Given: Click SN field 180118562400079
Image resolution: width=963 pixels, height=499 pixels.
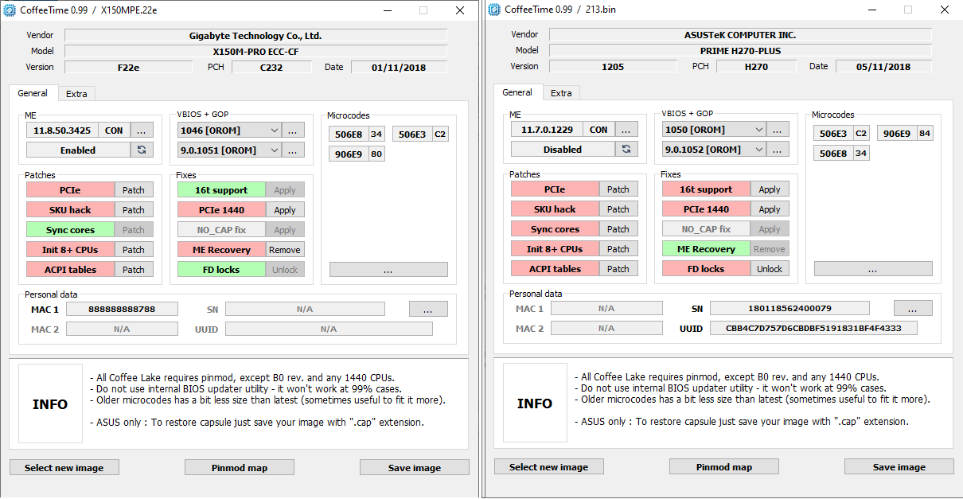Looking at the screenshot, I should (x=790, y=308).
